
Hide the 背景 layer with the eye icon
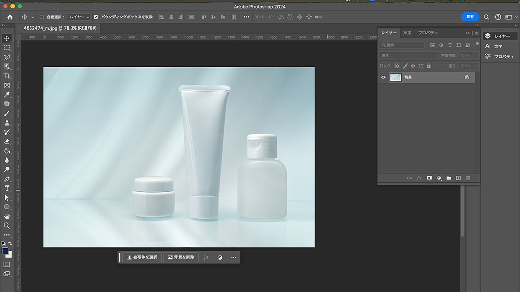click(x=383, y=77)
